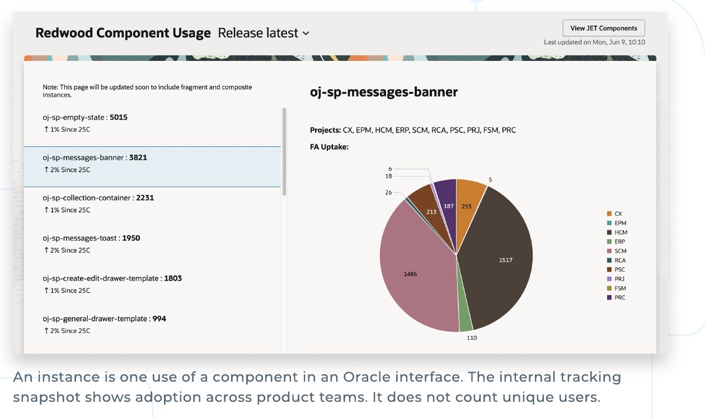Click the component list scrollbar thumb

click(284, 151)
